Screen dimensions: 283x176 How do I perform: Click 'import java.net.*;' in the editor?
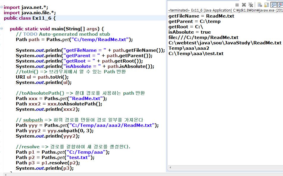click(26, 7)
